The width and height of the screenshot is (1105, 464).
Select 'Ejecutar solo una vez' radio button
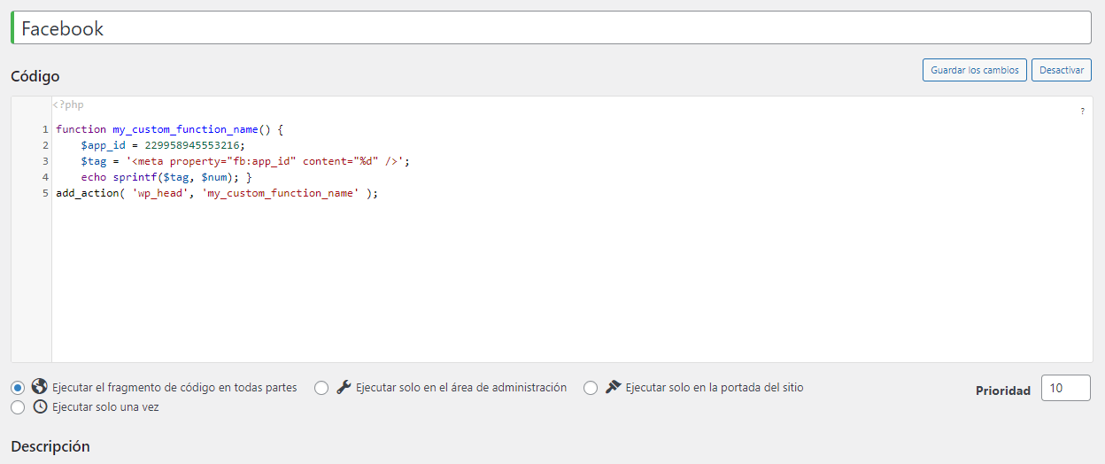(18, 407)
